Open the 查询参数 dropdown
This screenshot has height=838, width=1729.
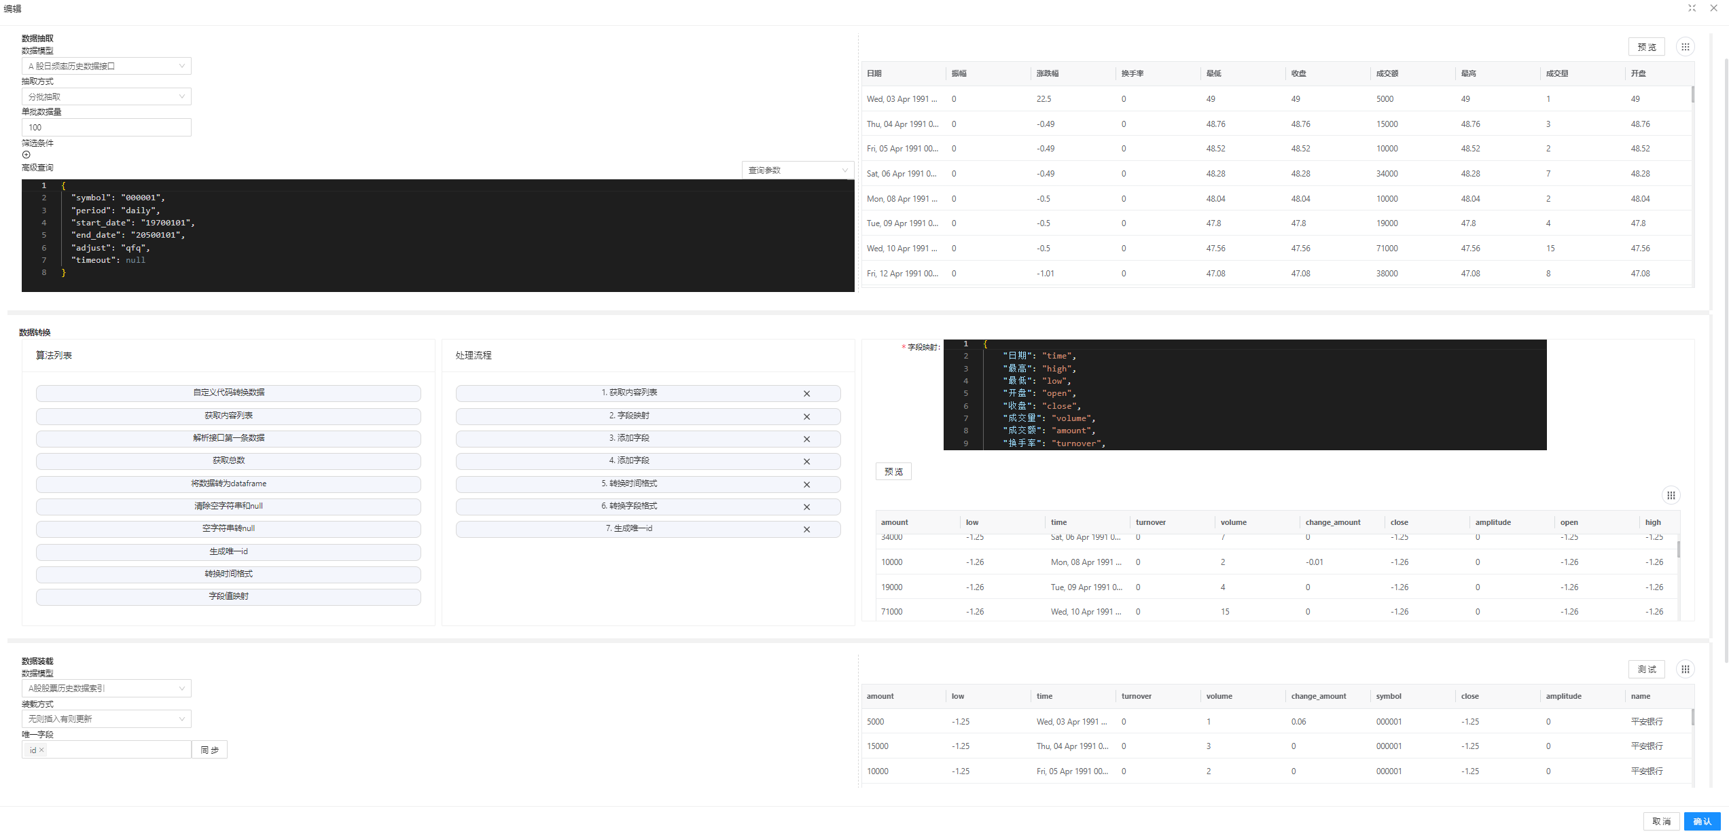pyautogui.click(x=798, y=170)
